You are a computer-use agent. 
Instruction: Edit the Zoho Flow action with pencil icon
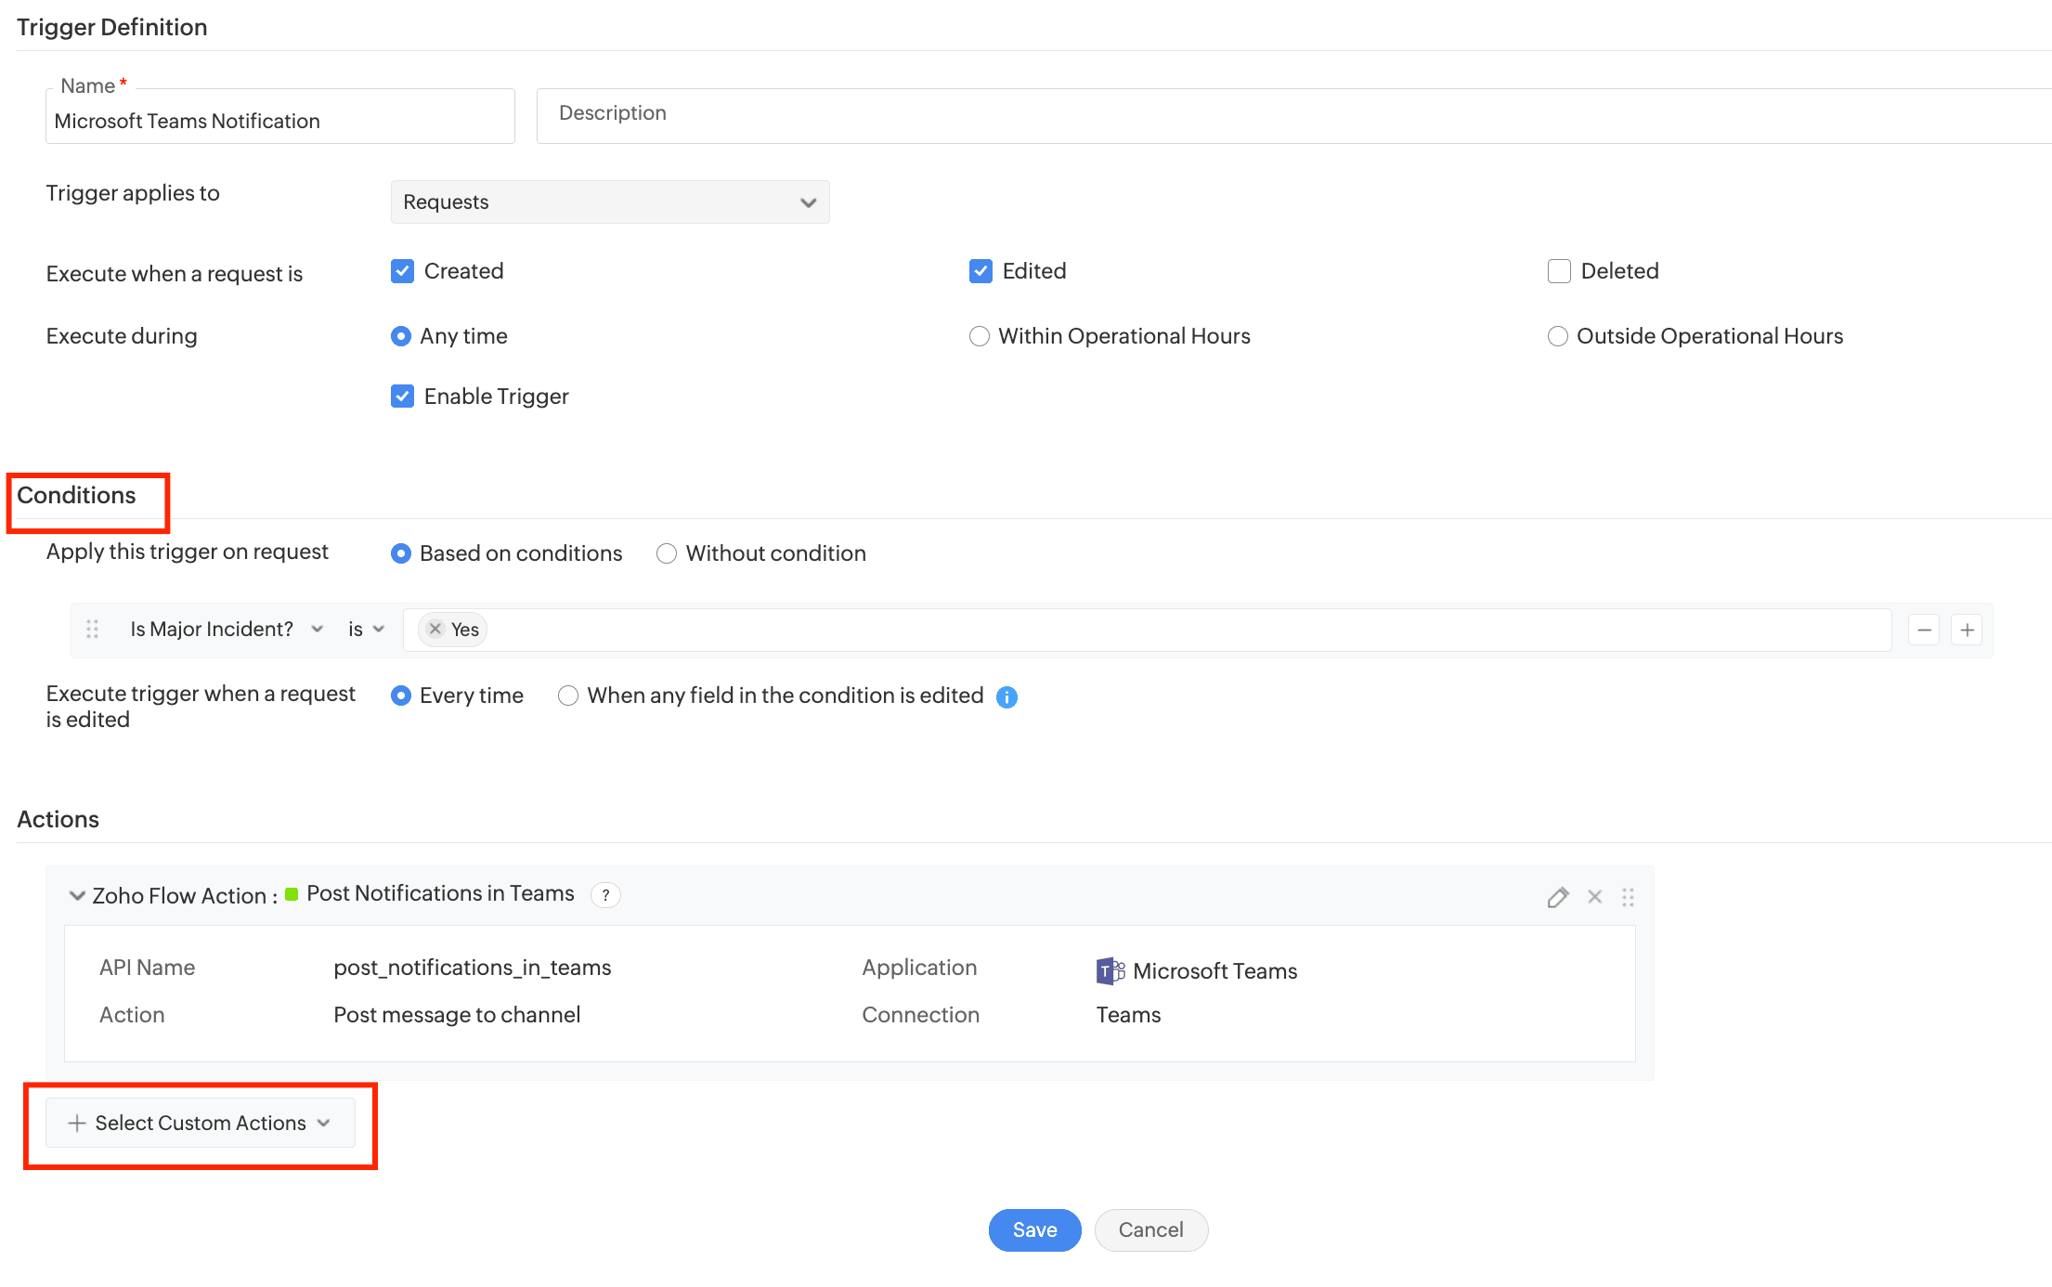coord(1557,897)
